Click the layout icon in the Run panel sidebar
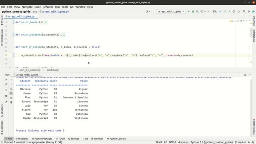This screenshot has width=256, height=144. coord(6,96)
